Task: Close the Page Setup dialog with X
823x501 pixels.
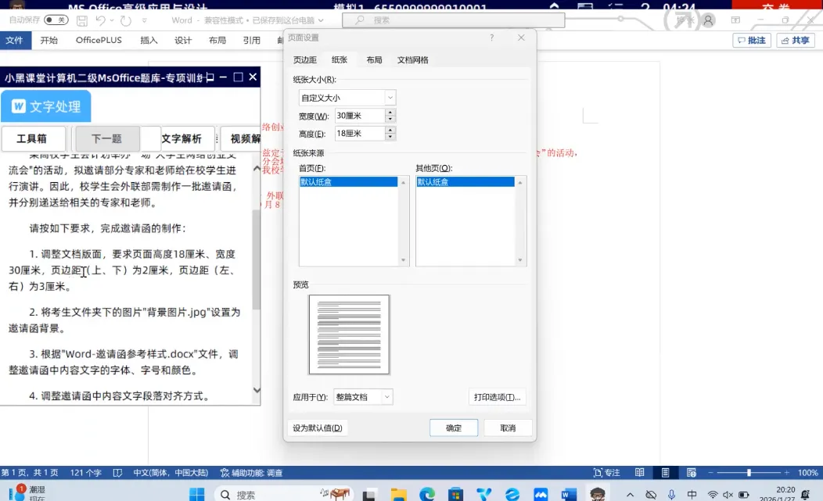Action: 521,38
